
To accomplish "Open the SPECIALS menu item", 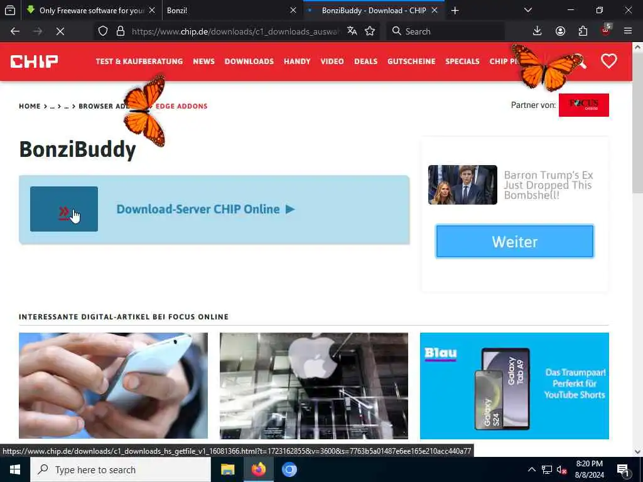I will point(462,62).
